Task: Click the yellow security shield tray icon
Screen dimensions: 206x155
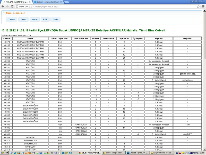Action: [x=183, y=153]
